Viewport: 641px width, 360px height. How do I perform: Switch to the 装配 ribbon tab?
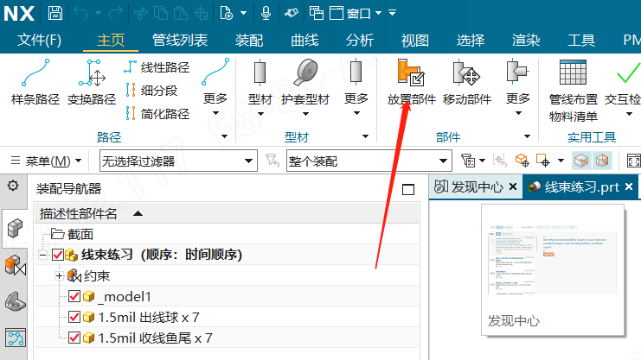click(249, 40)
